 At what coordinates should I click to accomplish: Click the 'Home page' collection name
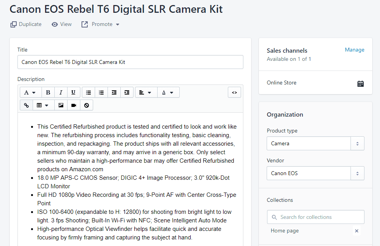point(285,231)
